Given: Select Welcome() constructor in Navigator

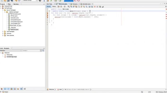Looking at the screenshot, I should pyautogui.click(x=9, y=55).
